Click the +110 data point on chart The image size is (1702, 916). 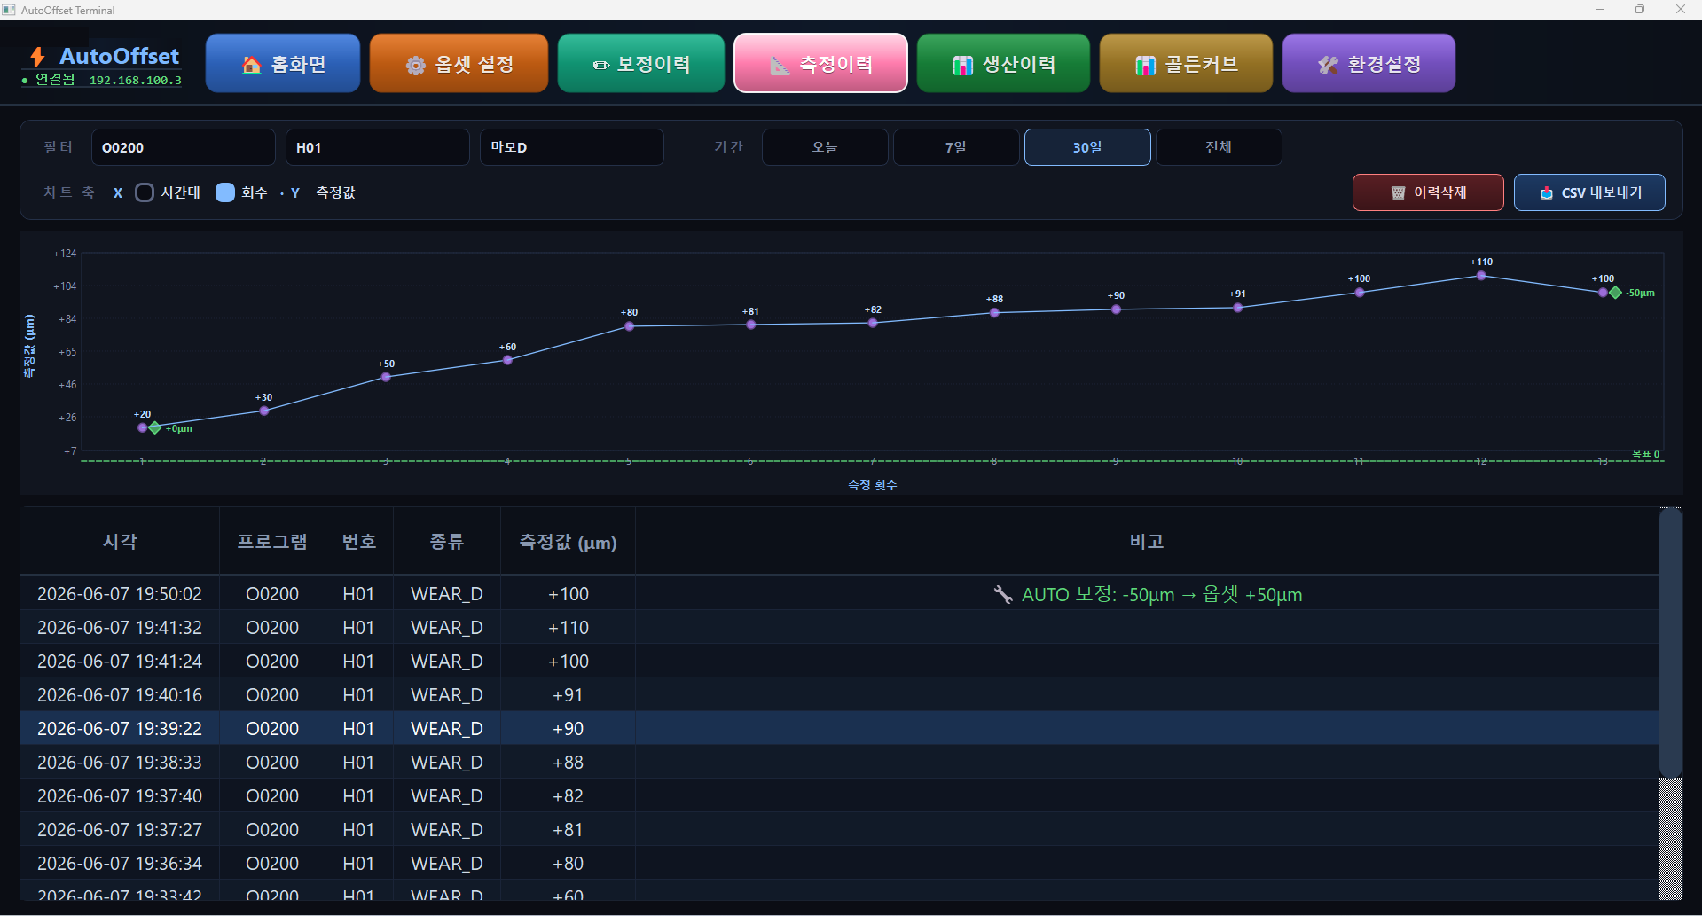1481,276
